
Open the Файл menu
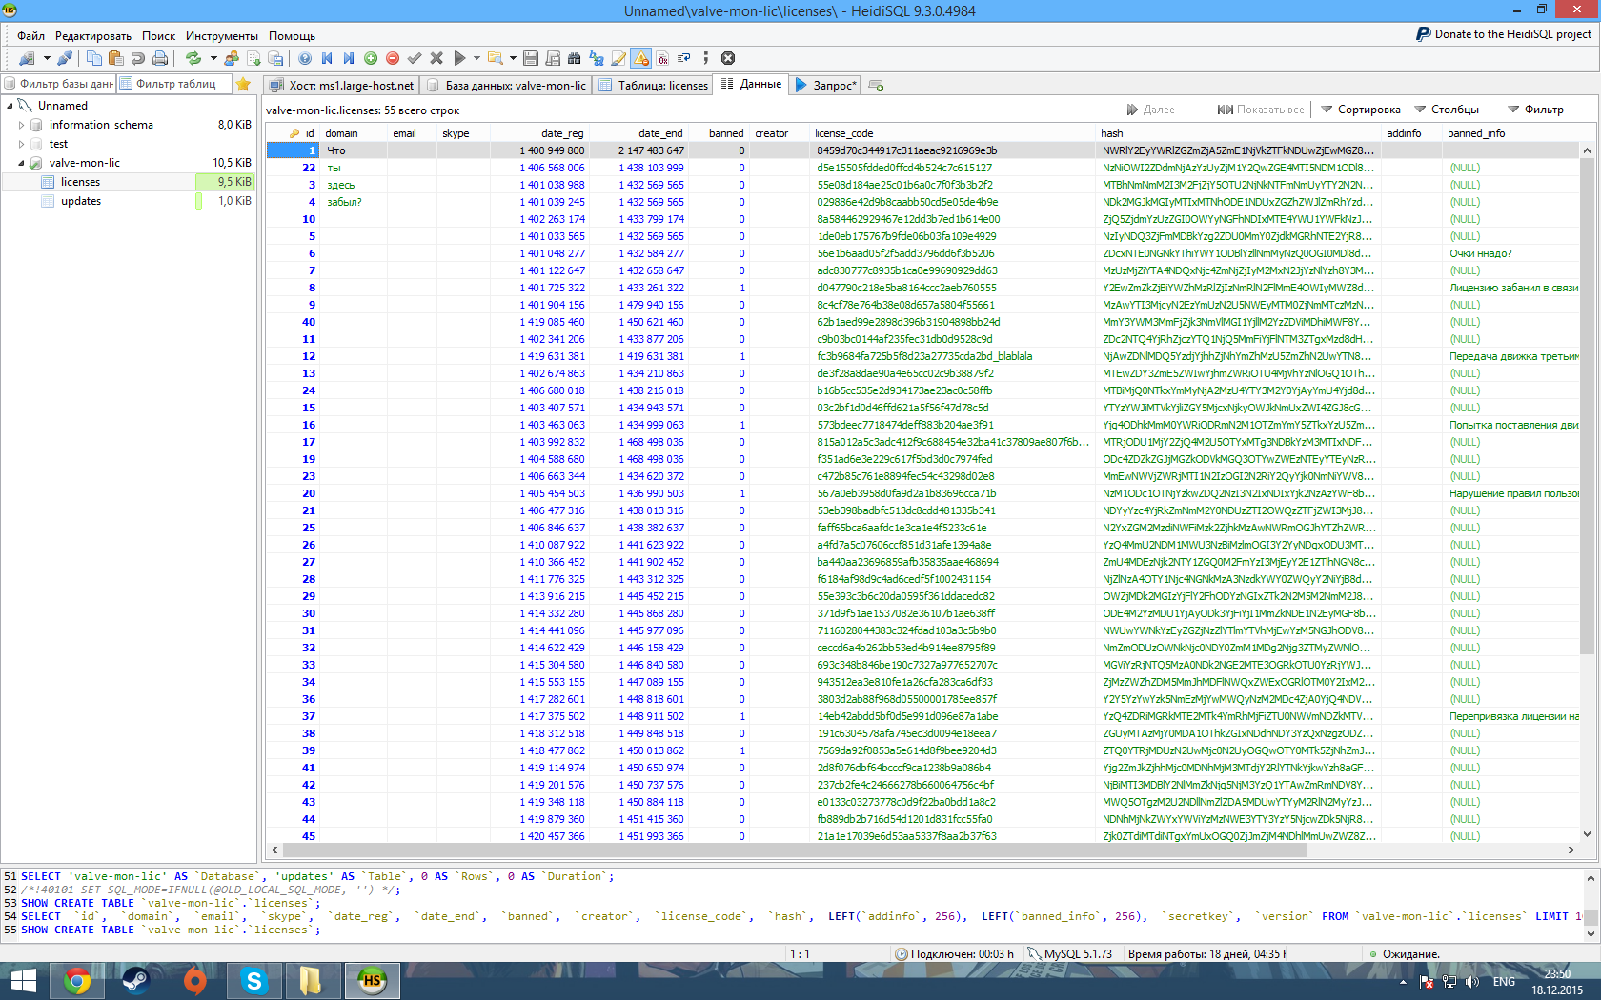click(x=30, y=36)
